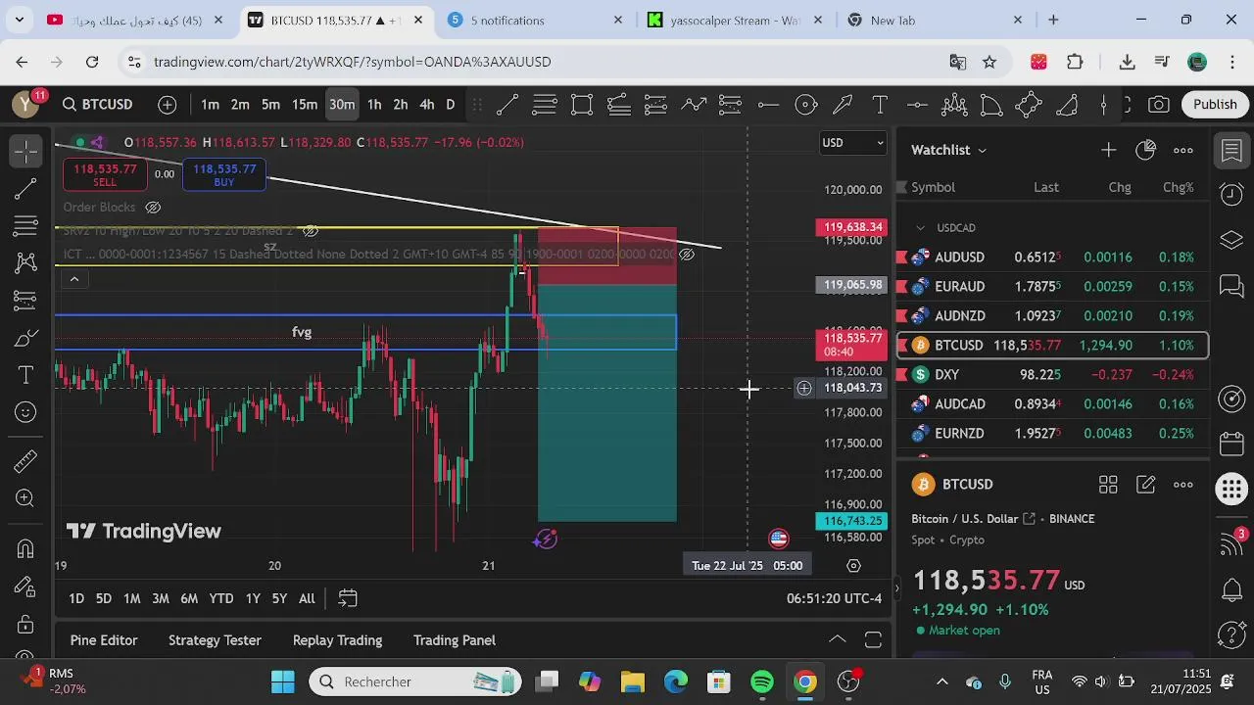The image size is (1254, 705).
Task: Switch to the 5 notifications browser tab
Action: pyautogui.click(x=532, y=20)
